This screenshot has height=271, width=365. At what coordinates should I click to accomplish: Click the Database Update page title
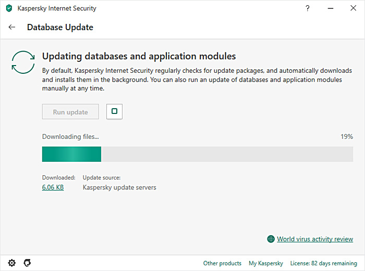[60, 27]
